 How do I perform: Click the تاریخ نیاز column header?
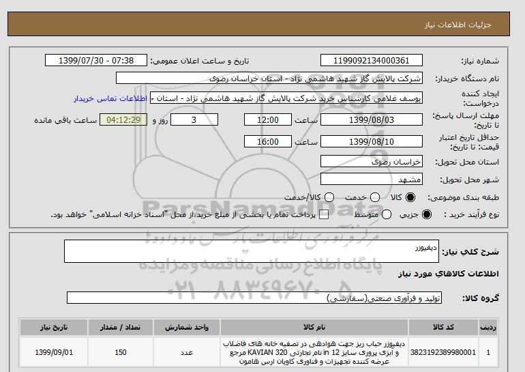(x=54, y=328)
